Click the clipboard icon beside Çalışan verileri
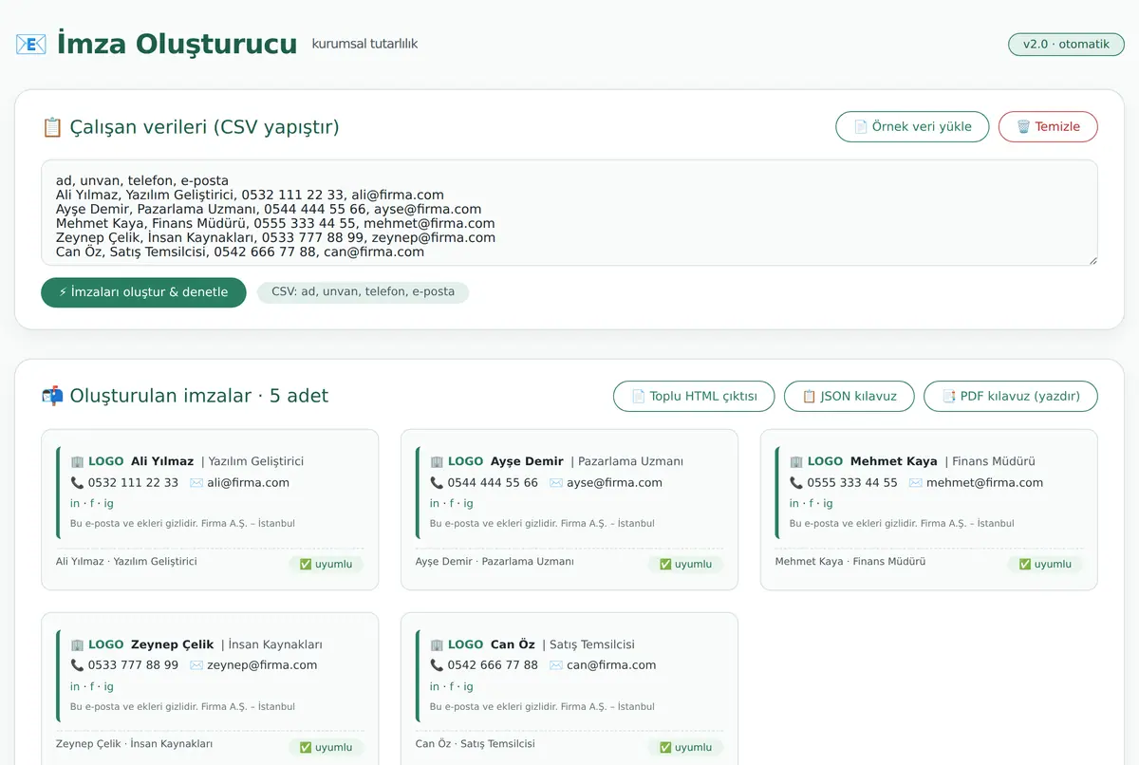This screenshot has width=1139, height=765. 52,127
